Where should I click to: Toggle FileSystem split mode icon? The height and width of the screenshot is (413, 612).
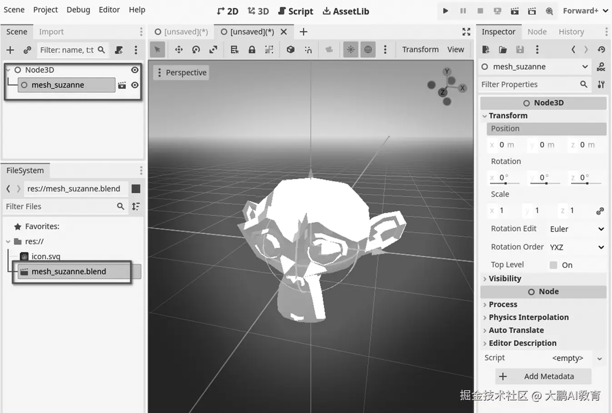[136, 189]
